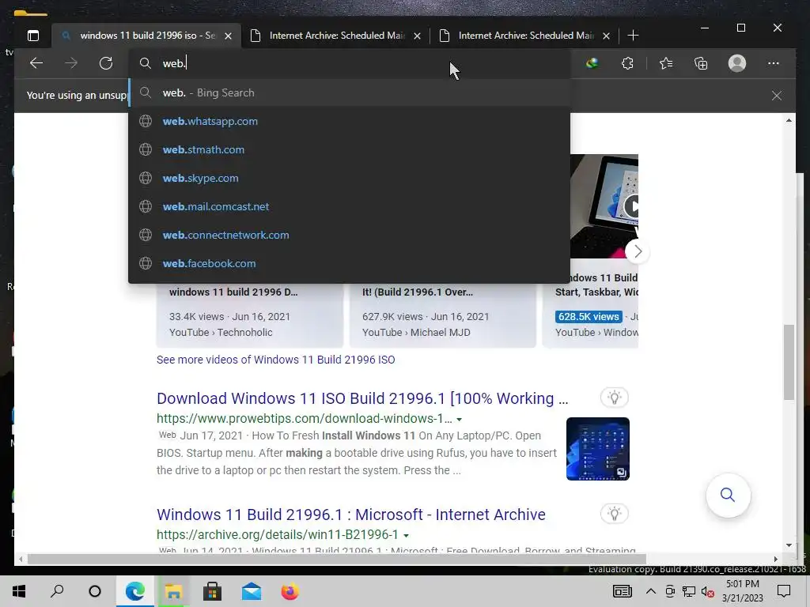Open Mail app from taskbar
810x607 pixels.
[x=251, y=591]
